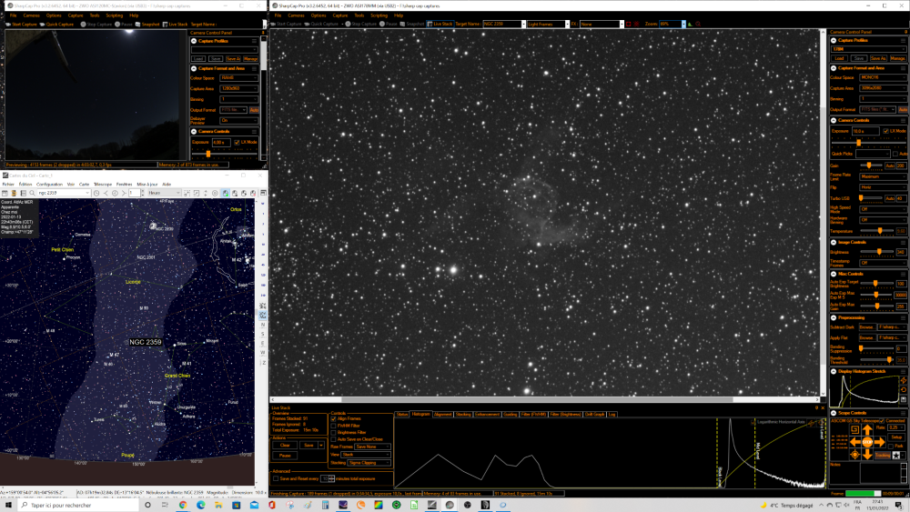910x512 pixels.
Task: Switch to the Enhancement tab in Live Stack
Action: (x=487, y=415)
